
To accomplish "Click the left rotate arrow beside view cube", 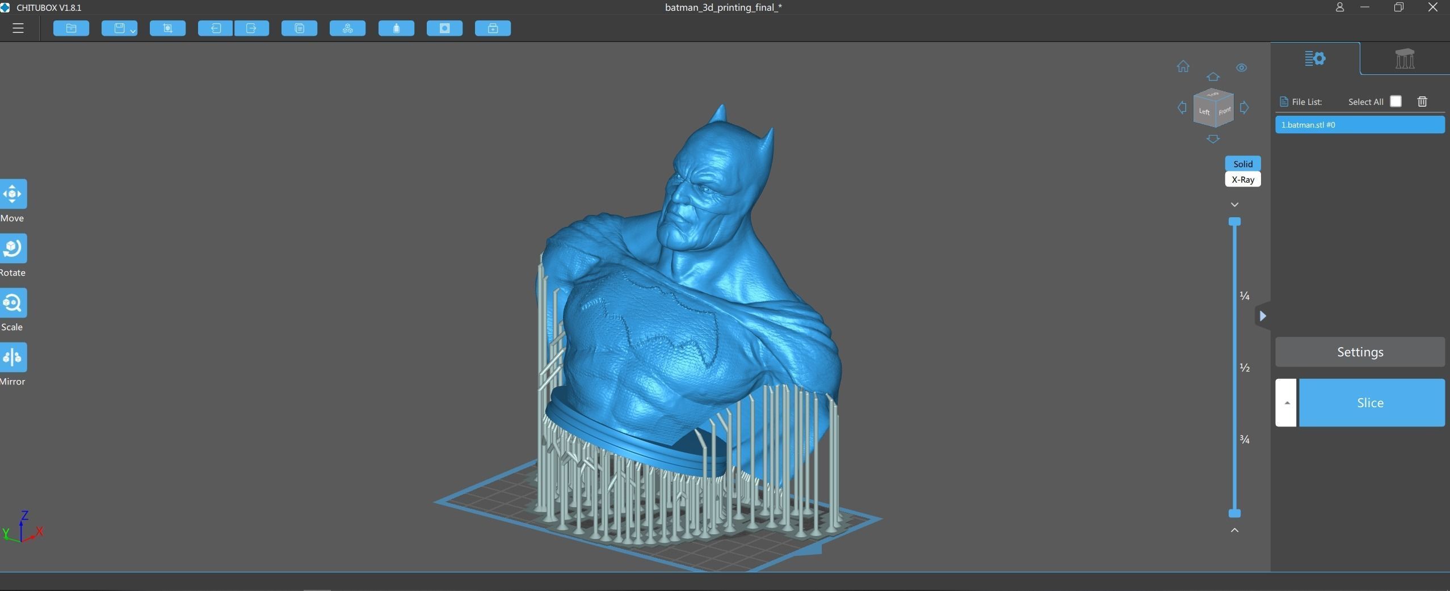I will (1182, 107).
